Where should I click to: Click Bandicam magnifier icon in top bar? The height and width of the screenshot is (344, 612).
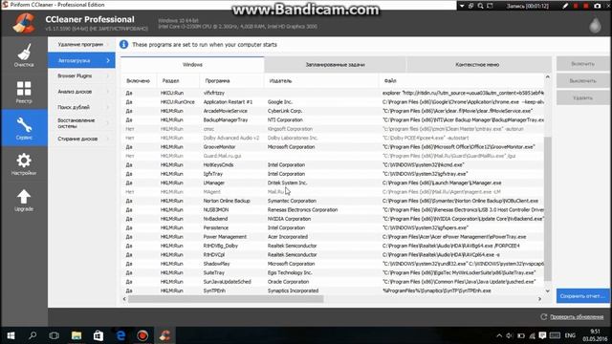[x=480, y=6]
